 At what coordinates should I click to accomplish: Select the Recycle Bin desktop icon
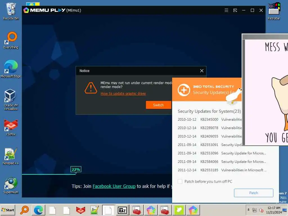pos(11,11)
